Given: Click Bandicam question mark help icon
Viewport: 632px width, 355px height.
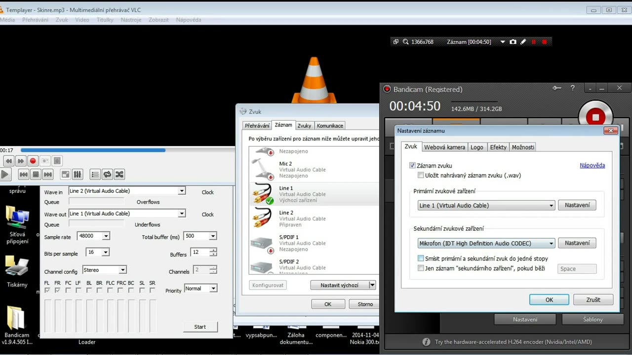Looking at the screenshot, I should pyautogui.click(x=573, y=88).
